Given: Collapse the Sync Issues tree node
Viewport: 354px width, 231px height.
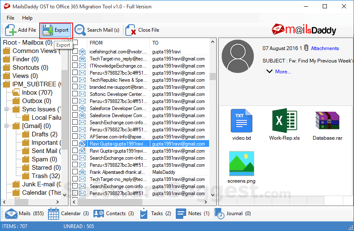Looking at the screenshot, I should tap(7, 109).
